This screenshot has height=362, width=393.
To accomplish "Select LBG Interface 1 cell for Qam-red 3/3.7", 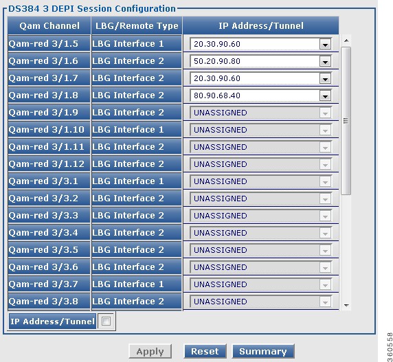I will [x=137, y=284].
